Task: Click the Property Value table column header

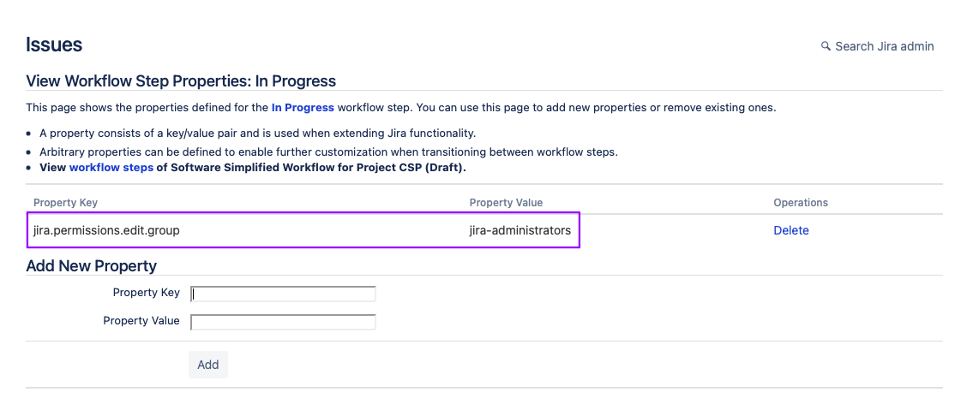Action: point(506,203)
